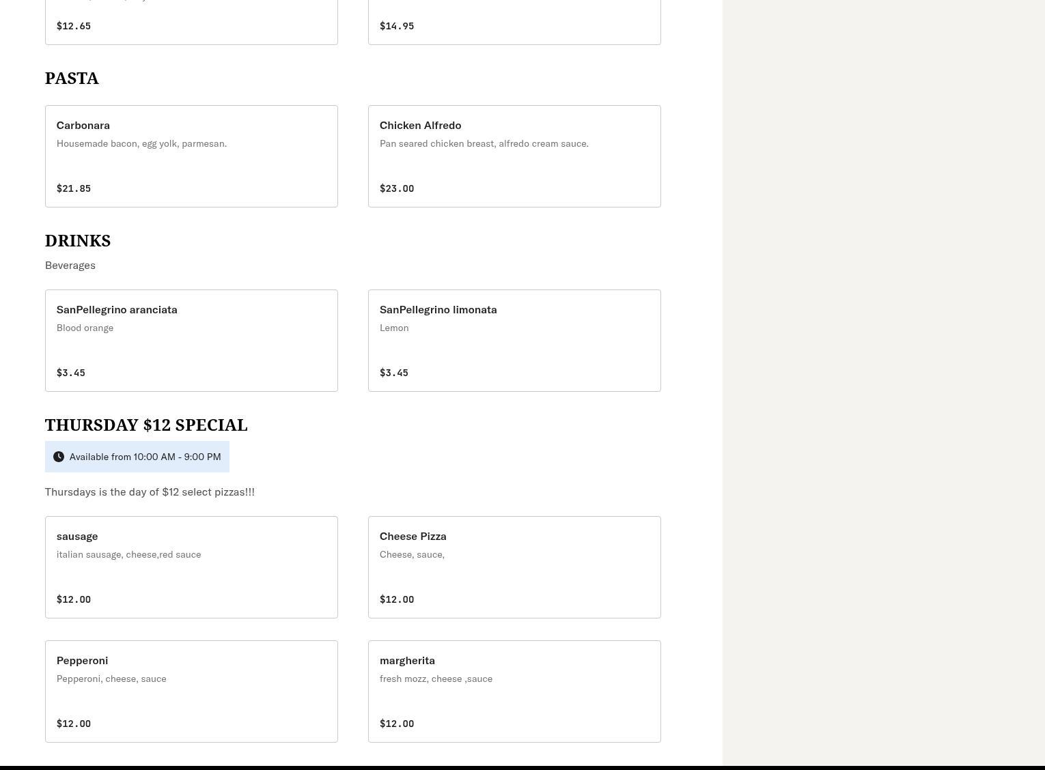Click the DRINKS section heading
The height and width of the screenshot is (770, 1045).
pos(78,241)
